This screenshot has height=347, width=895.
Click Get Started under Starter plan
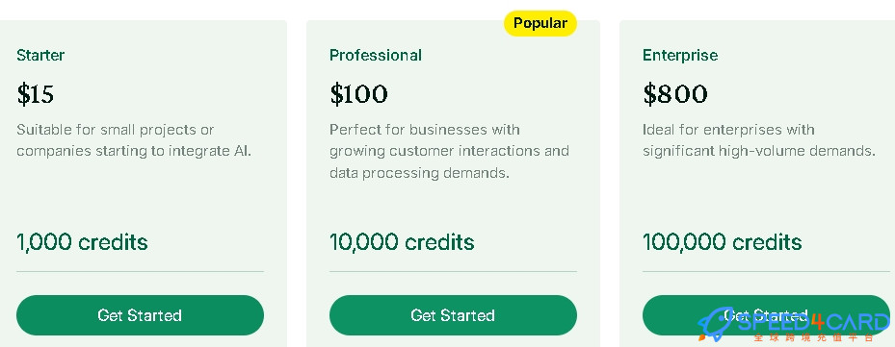[140, 315]
